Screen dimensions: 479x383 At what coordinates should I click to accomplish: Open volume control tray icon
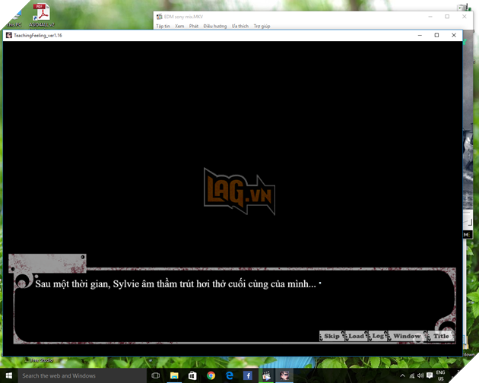tap(420, 375)
